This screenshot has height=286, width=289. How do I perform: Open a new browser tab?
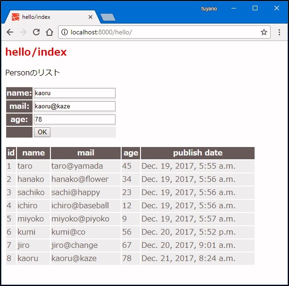[108, 17]
